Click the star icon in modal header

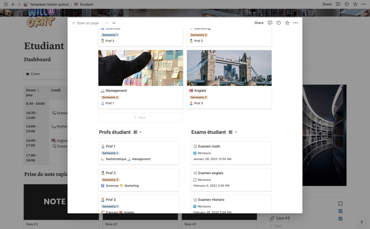point(287,23)
